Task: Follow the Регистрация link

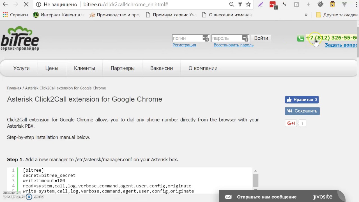Action: point(184,45)
